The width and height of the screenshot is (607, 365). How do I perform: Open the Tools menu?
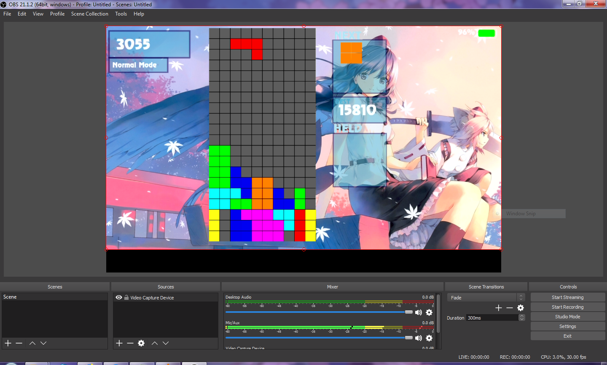[121, 14]
